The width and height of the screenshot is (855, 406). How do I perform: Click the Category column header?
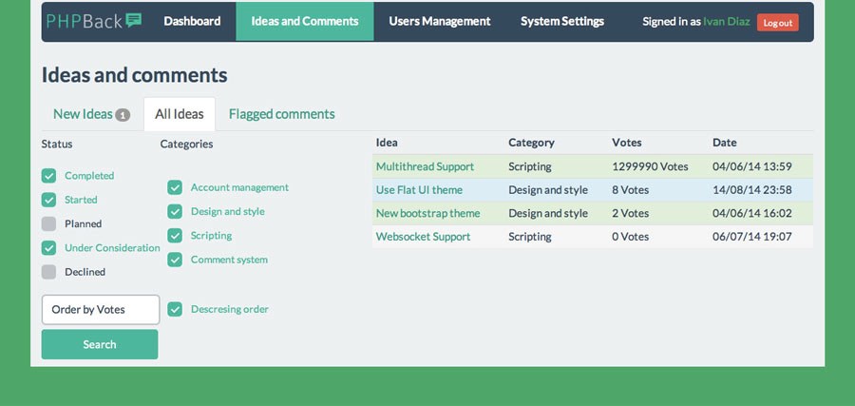pos(532,143)
